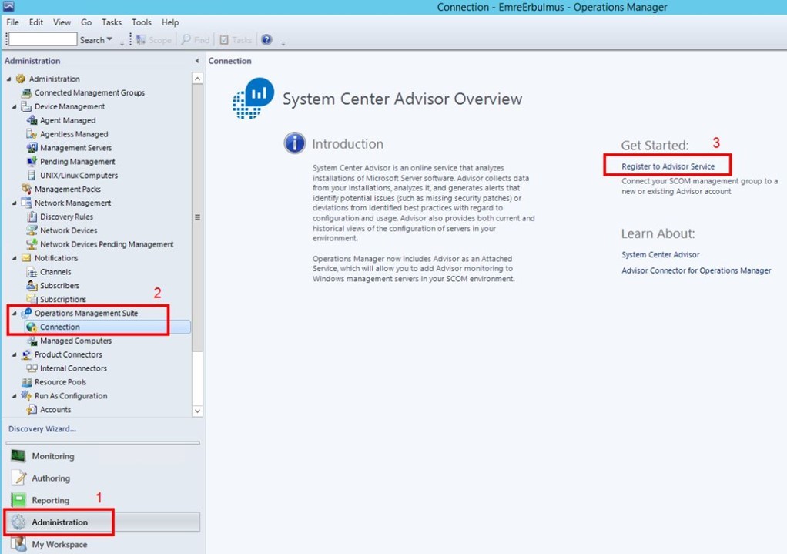This screenshot has width=787, height=554.
Task: Click the tree scrollbar down arrow
Action: [197, 411]
